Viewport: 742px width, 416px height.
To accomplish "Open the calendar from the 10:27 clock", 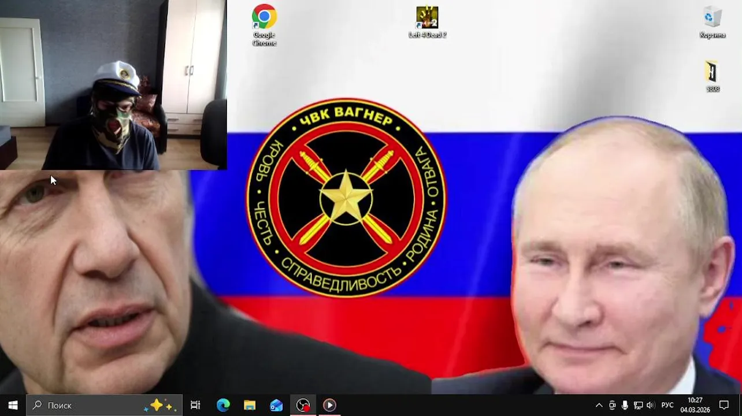I will 695,405.
